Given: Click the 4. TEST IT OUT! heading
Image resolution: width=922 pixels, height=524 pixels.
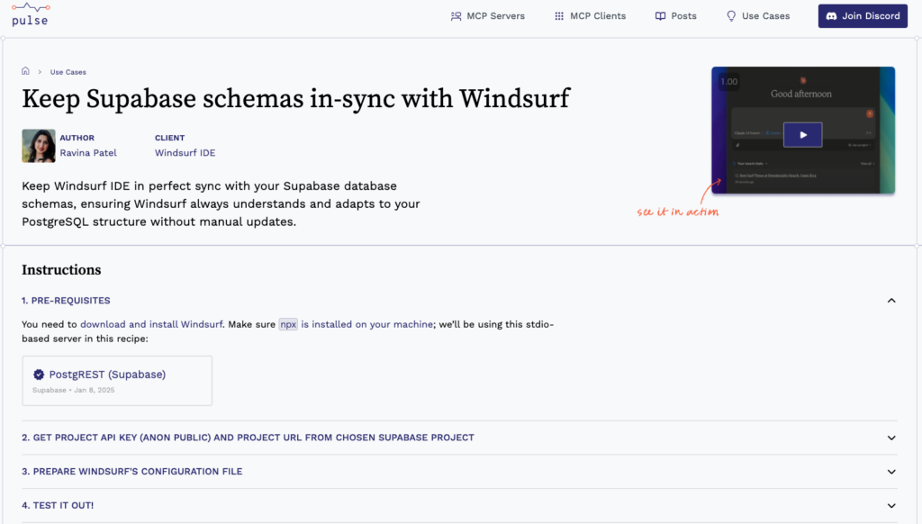Looking at the screenshot, I should [x=58, y=506].
